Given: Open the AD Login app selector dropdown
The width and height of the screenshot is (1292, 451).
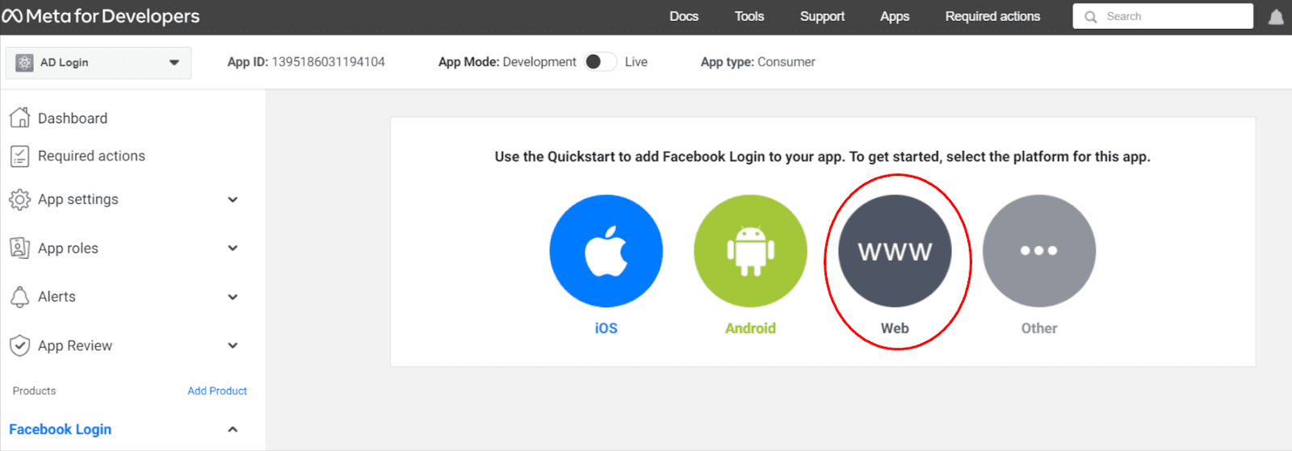Looking at the screenshot, I should 99,62.
